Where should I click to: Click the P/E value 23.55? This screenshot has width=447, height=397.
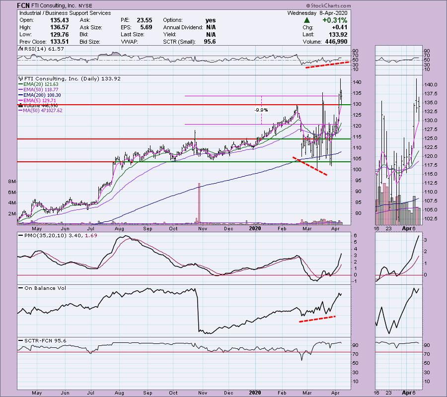145,20
